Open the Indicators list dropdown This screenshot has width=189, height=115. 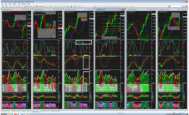click(x=68, y=6)
